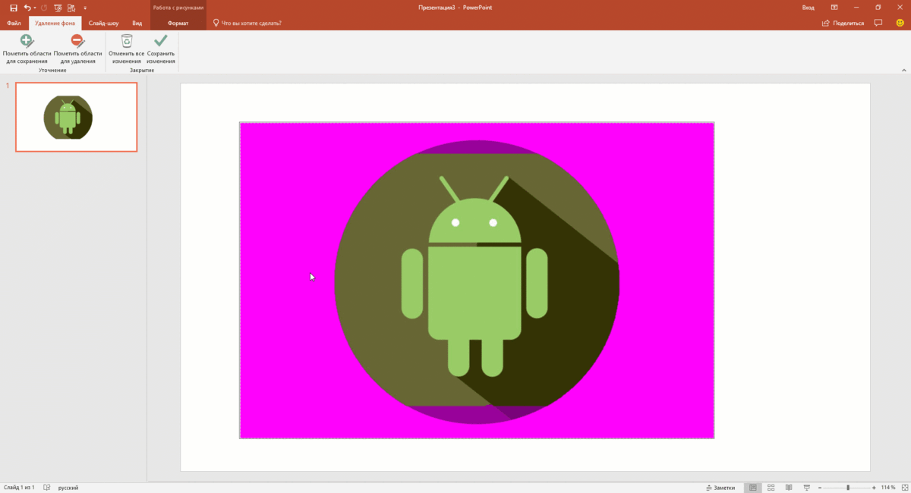Click zoom out minus button
911x493 pixels.
(820, 488)
